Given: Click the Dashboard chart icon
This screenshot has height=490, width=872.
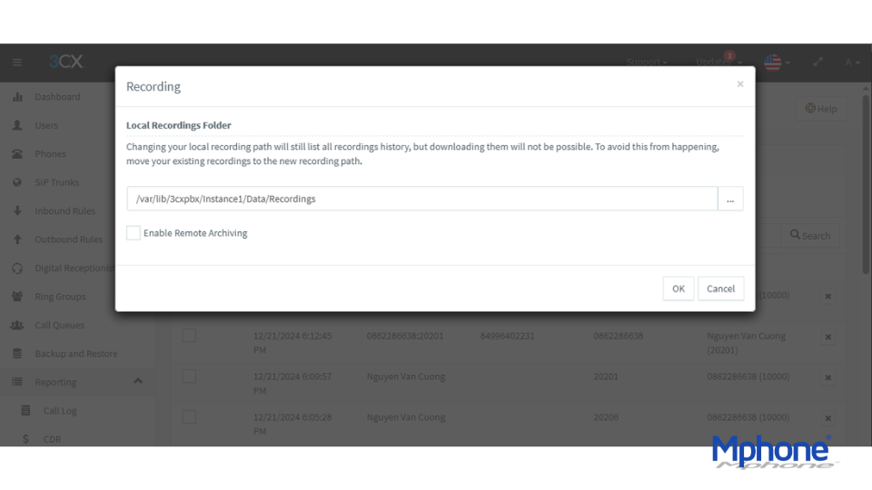Looking at the screenshot, I should 18,97.
